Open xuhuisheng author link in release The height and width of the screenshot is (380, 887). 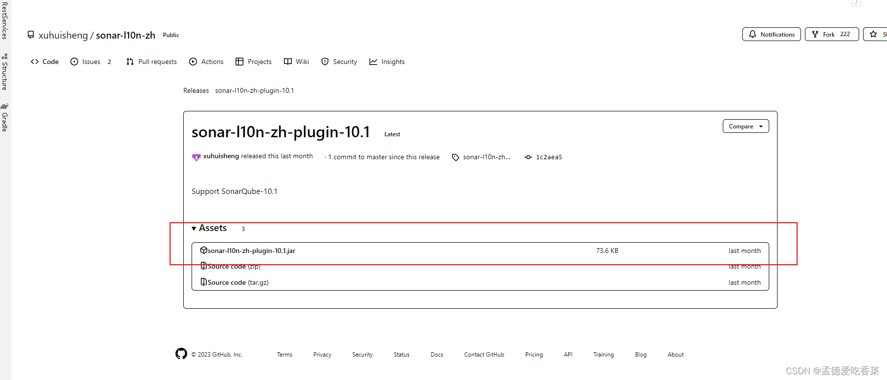tap(221, 156)
